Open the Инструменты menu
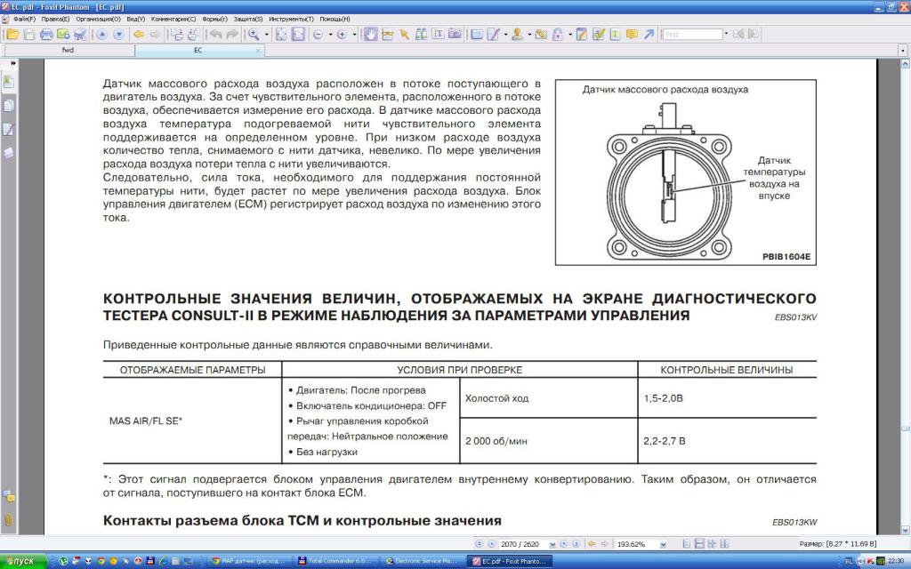This screenshot has height=569, width=911. pos(291,20)
